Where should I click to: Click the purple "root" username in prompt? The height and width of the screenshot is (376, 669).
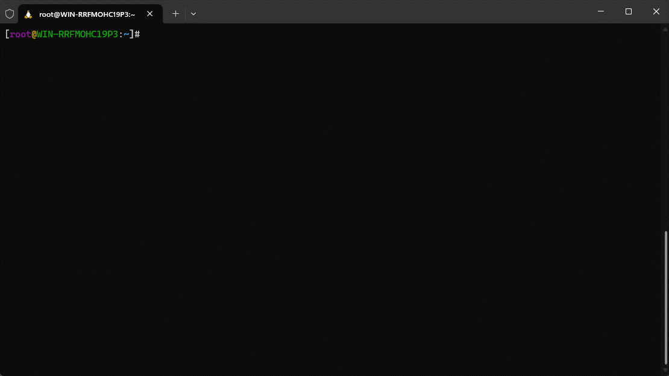click(20, 34)
